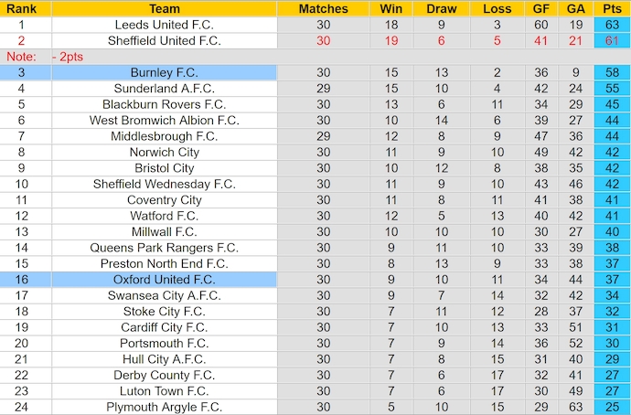Select the highlighted Oxford United F.C. row
Viewport: 631px width, 415px height.
coord(164,280)
